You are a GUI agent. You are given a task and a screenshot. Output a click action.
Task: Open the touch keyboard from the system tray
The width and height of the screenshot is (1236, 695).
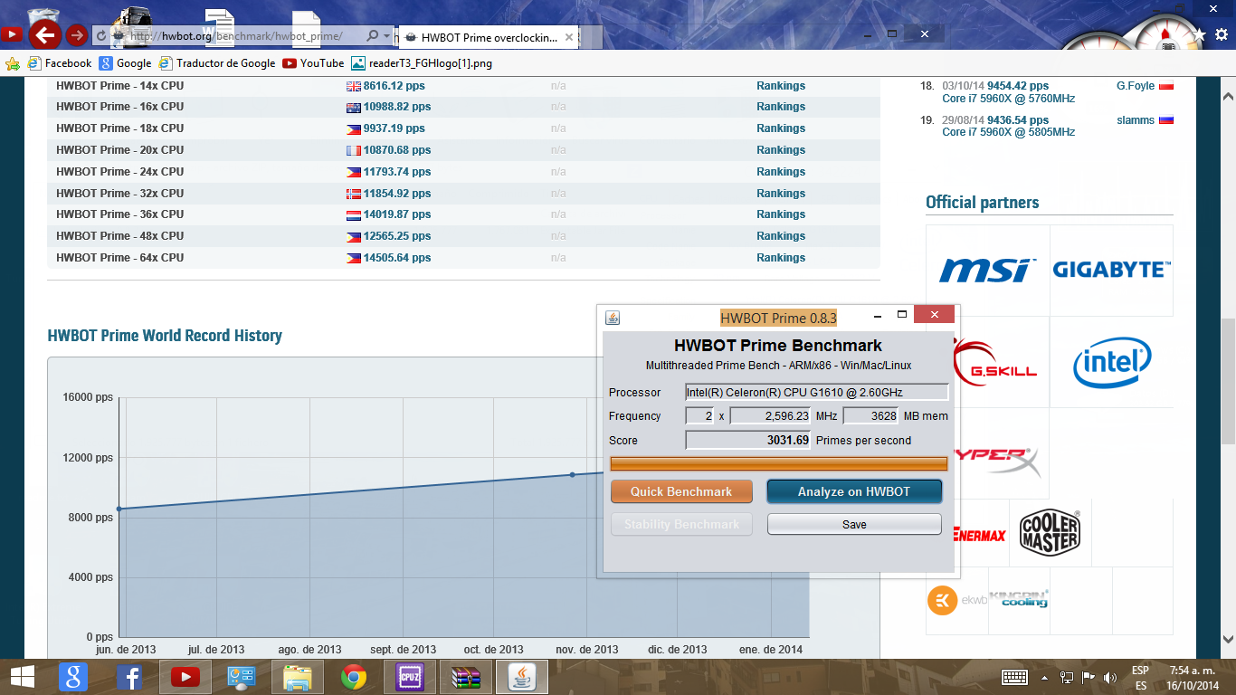point(1014,677)
